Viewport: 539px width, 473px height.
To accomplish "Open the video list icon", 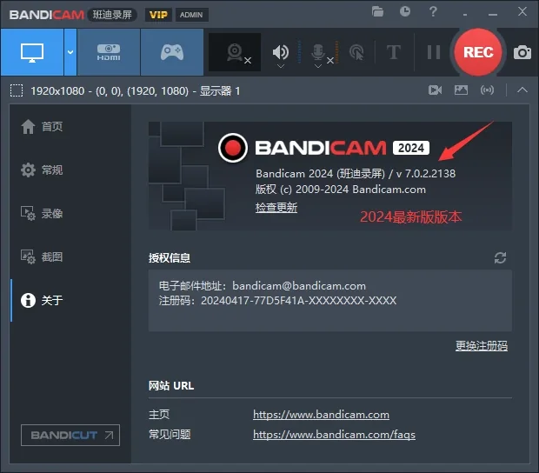I will (436, 90).
